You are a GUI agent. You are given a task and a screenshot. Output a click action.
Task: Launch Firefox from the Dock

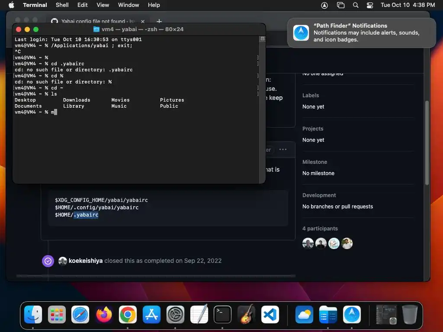point(104,314)
